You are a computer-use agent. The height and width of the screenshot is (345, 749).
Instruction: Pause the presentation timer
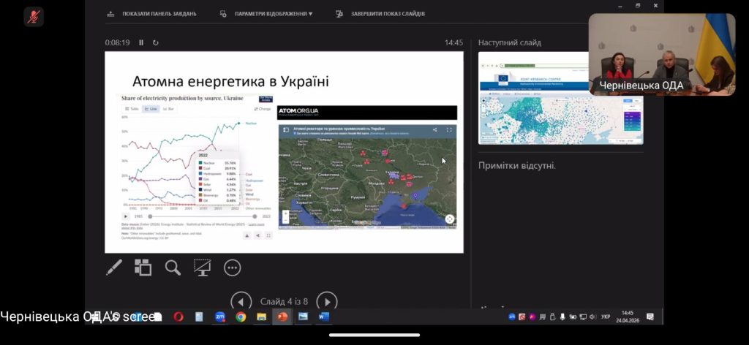click(x=142, y=42)
